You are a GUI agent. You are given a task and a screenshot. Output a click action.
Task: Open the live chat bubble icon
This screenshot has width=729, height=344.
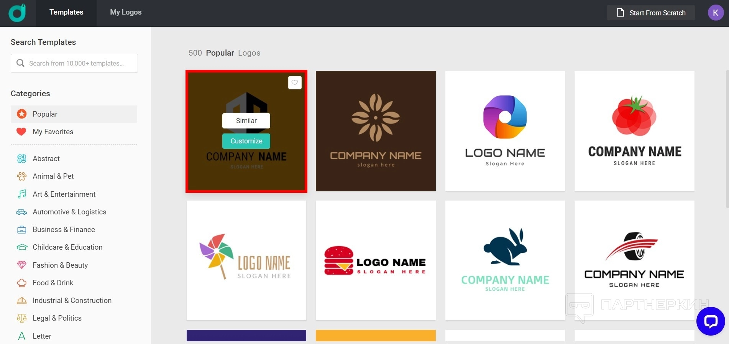point(710,321)
